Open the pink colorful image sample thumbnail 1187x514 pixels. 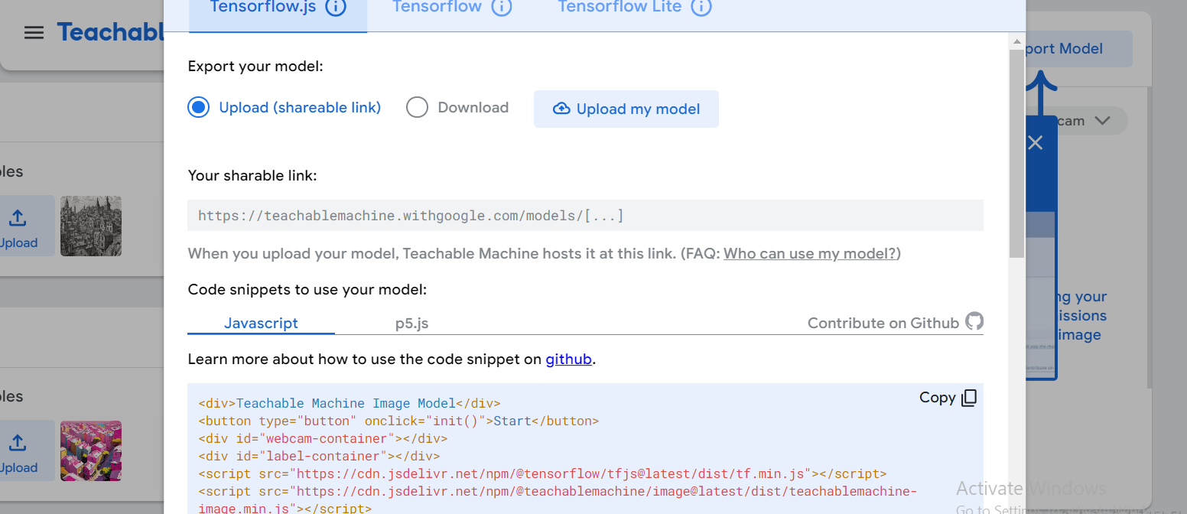pos(91,451)
